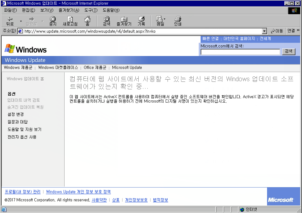Click the Internet zone globe icon
The height and width of the screenshot is (213, 302).
(242, 209)
